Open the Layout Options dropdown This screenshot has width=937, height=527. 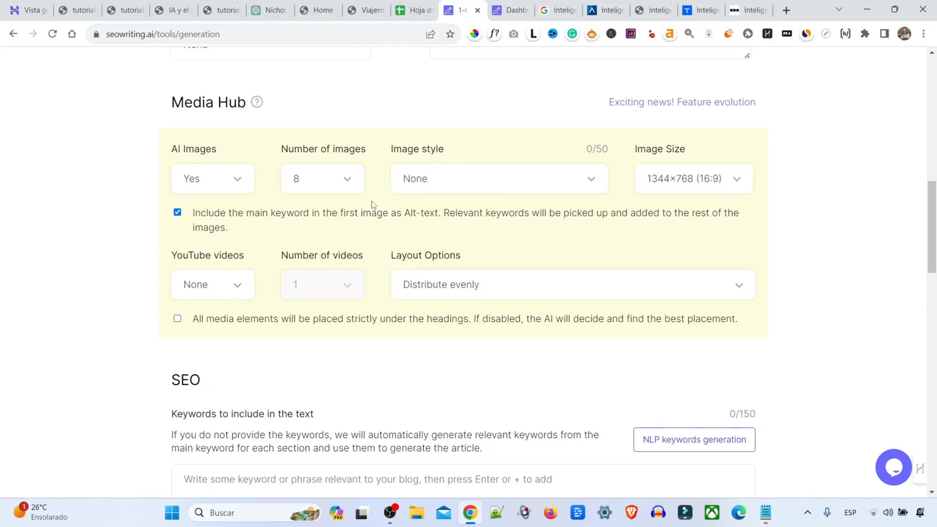572,285
